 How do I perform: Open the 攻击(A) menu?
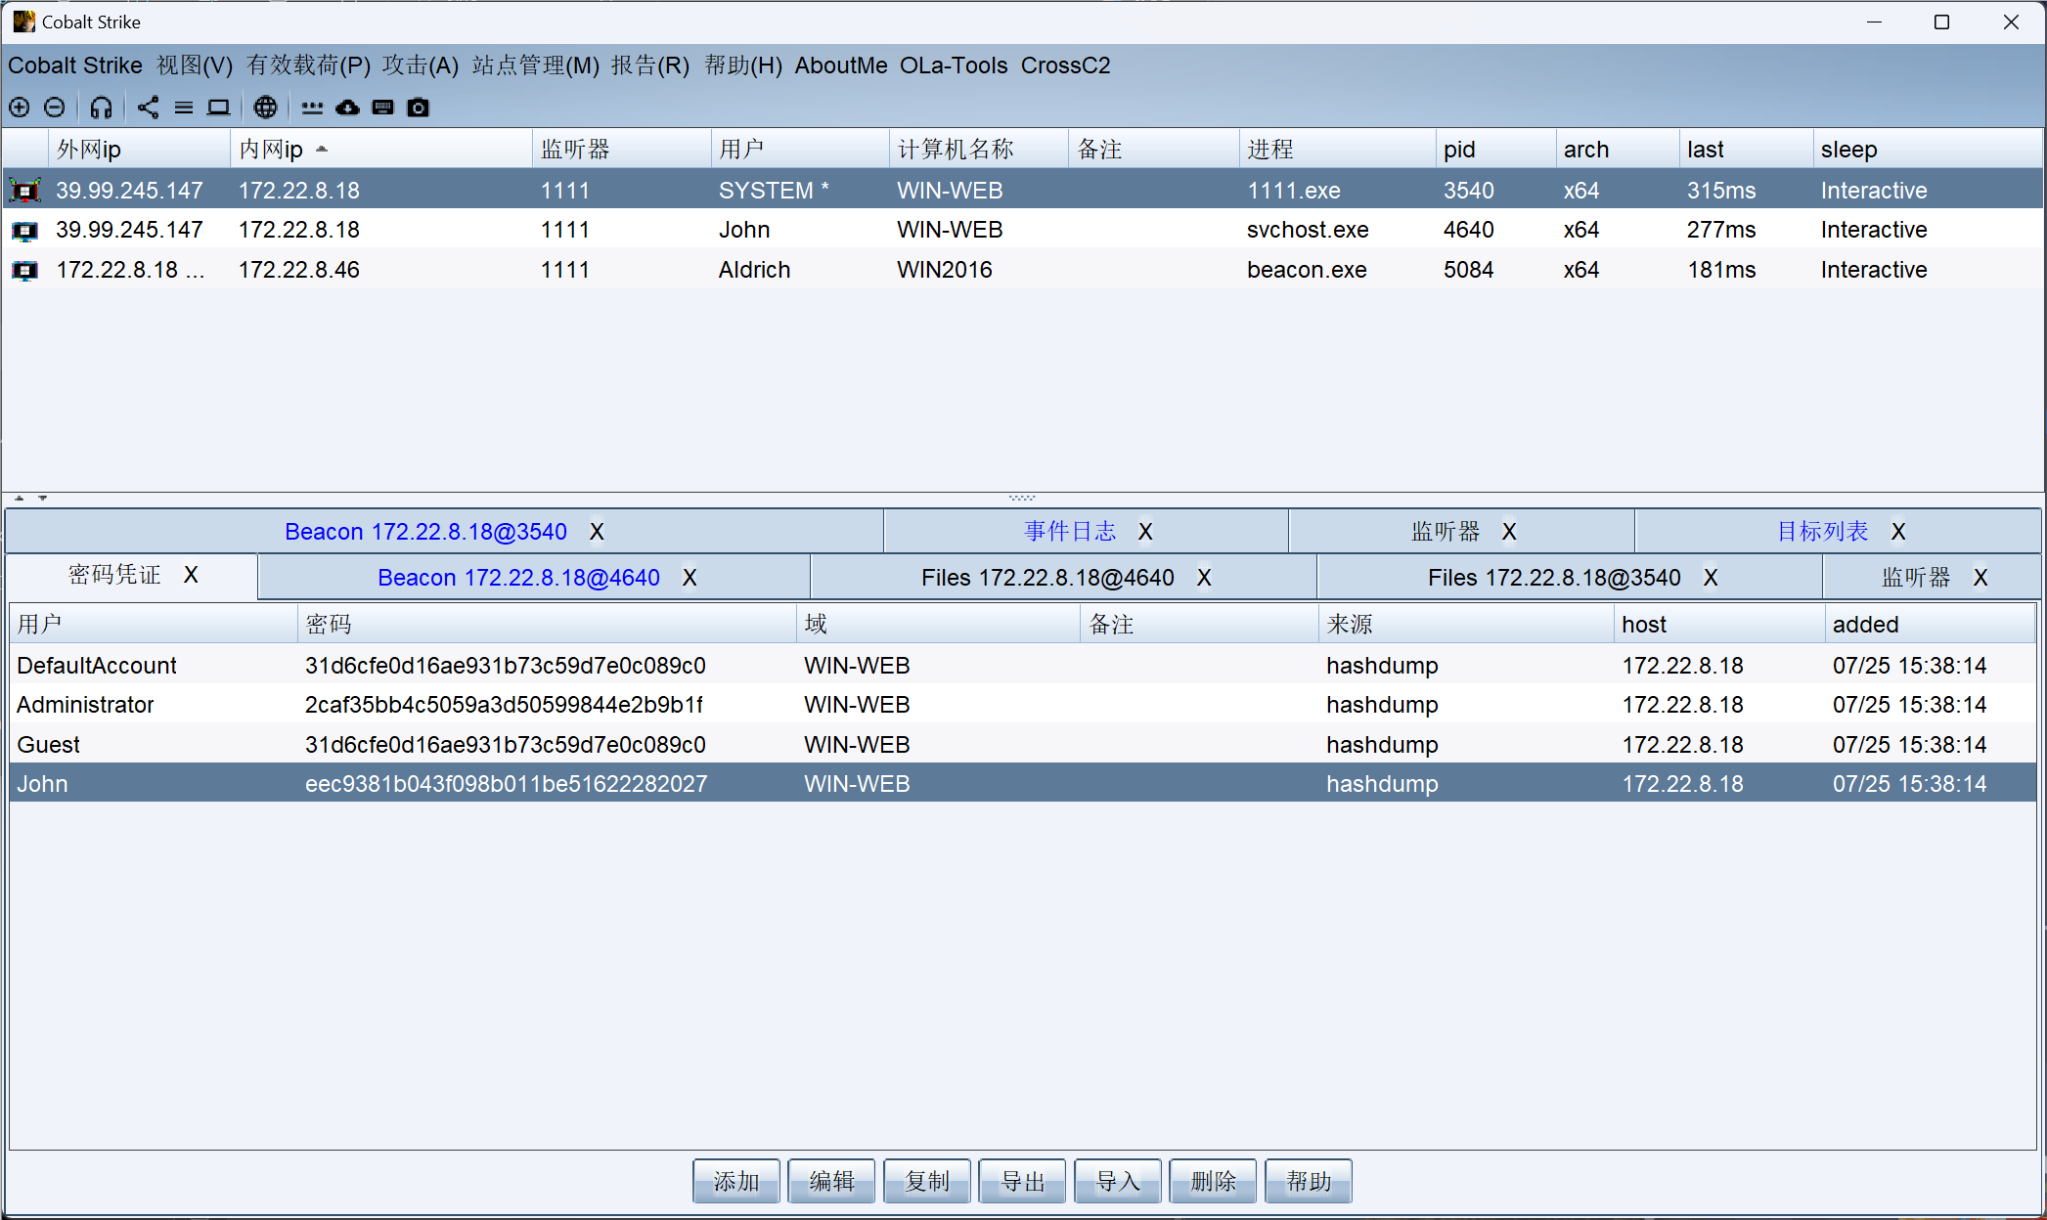point(421,65)
